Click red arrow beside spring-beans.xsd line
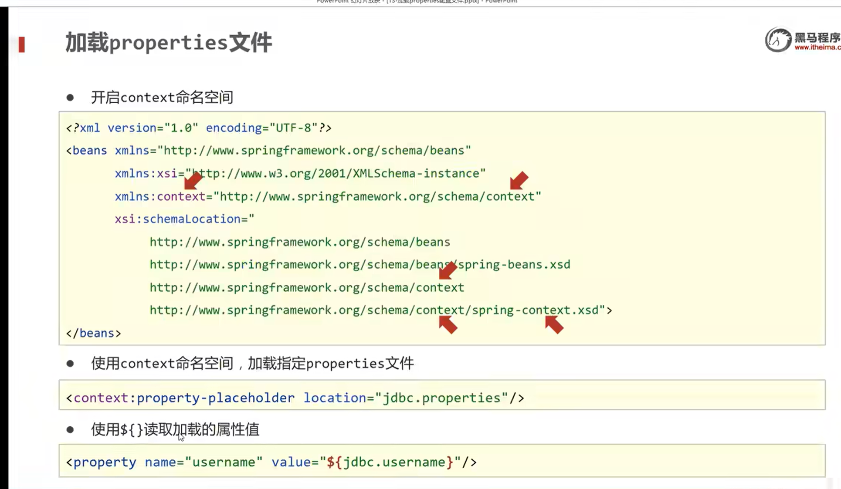Image resolution: width=841 pixels, height=489 pixels. (x=448, y=271)
